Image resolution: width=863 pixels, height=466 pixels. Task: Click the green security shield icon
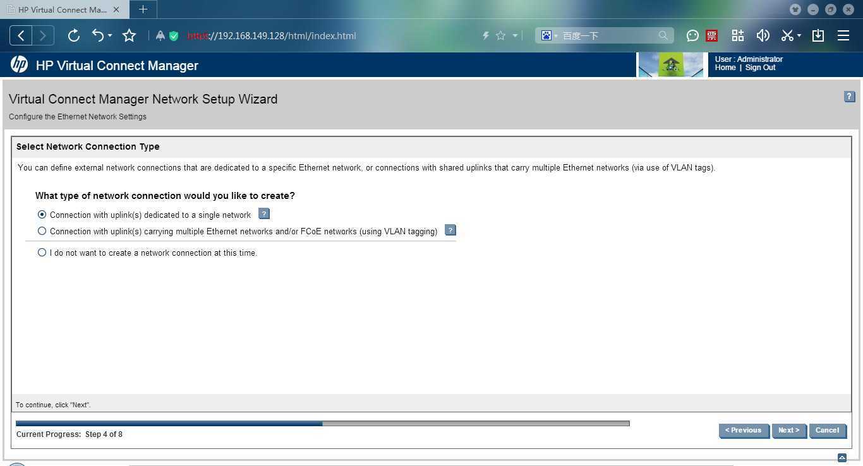click(174, 36)
